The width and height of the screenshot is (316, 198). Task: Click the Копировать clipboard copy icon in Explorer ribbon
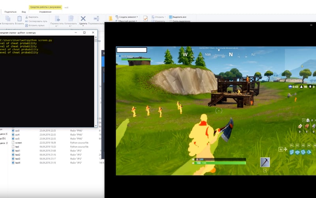[x=8, y=19]
